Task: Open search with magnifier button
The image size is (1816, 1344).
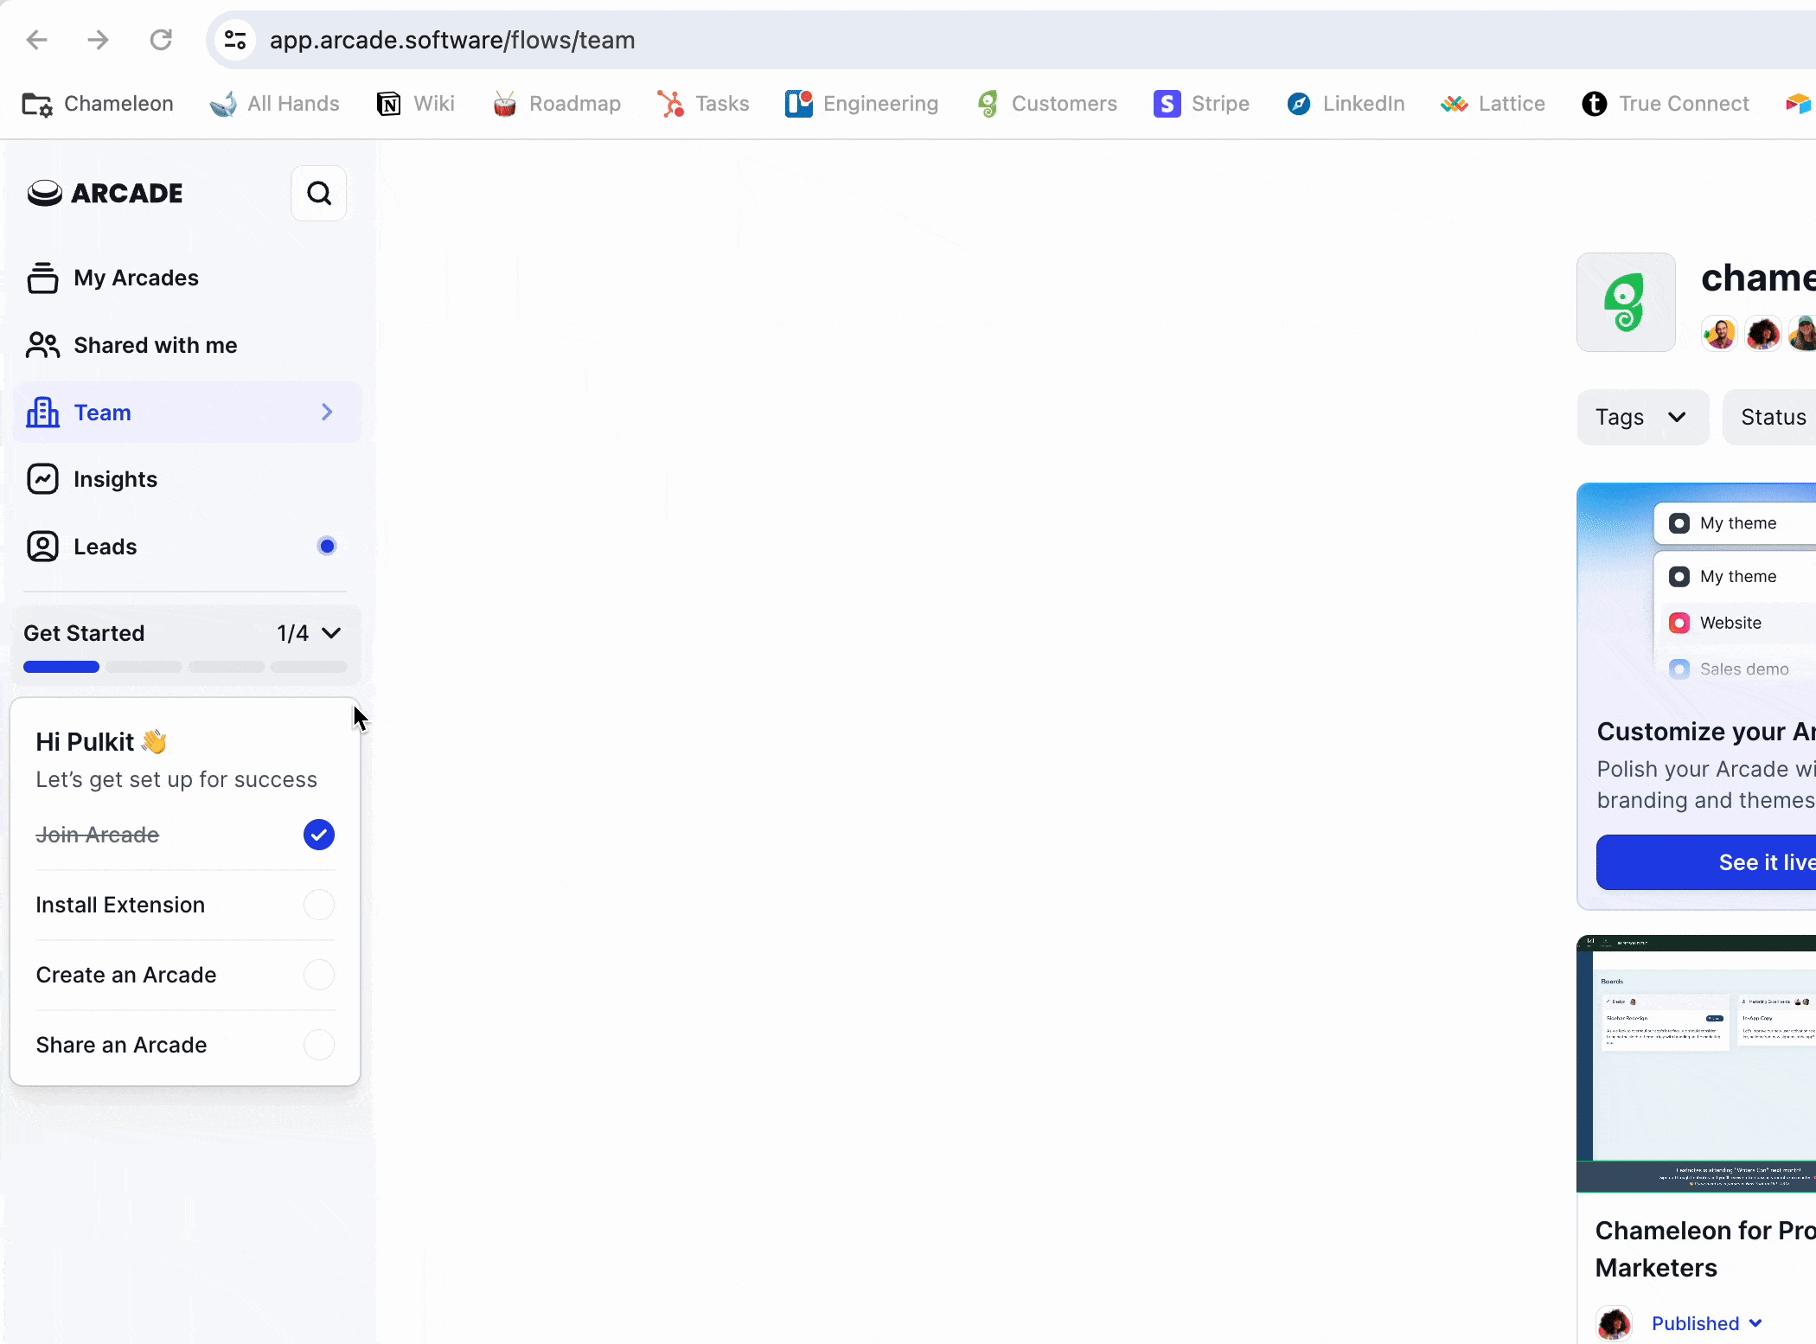Action: click(x=319, y=193)
